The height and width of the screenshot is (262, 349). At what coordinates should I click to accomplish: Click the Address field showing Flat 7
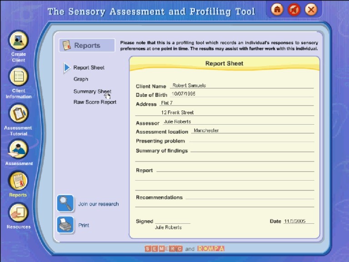tap(236, 103)
